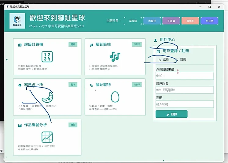The height and width of the screenshot is (163, 228).
Task: Click the 用戶登錄 / 註冊 heading text
Action: pyautogui.click(x=176, y=51)
